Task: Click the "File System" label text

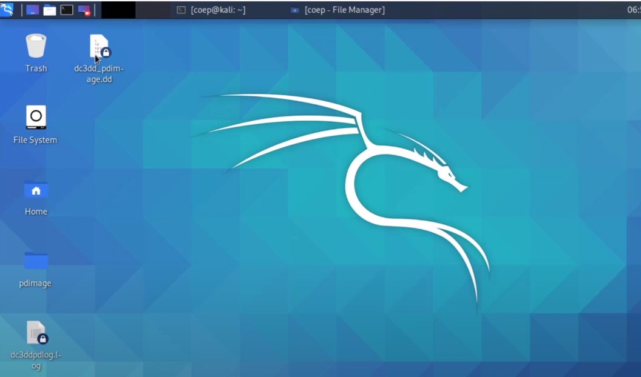Action: (35, 140)
